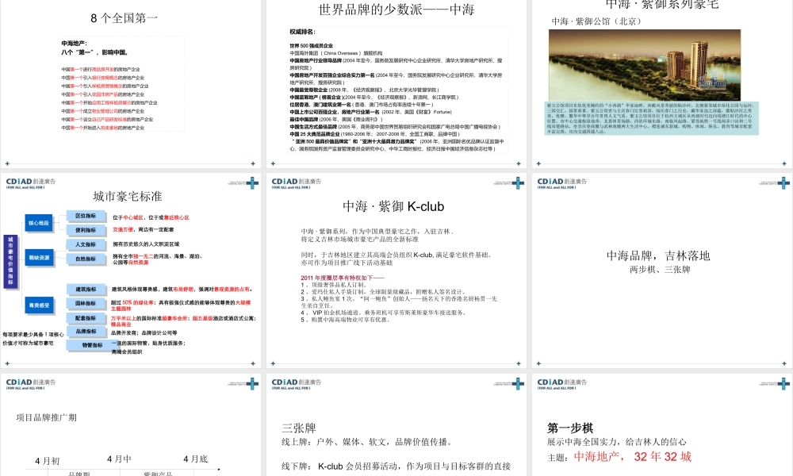Click blue cross logo on 三张牌 slide

[518, 383]
